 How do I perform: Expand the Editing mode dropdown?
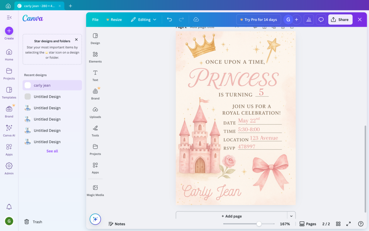144,19
